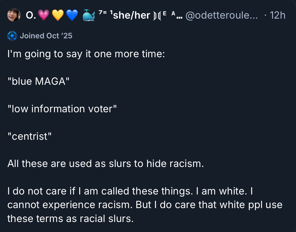Click the quoted word "centrist"
Screen dimensions: 296x232
pos(30,136)
